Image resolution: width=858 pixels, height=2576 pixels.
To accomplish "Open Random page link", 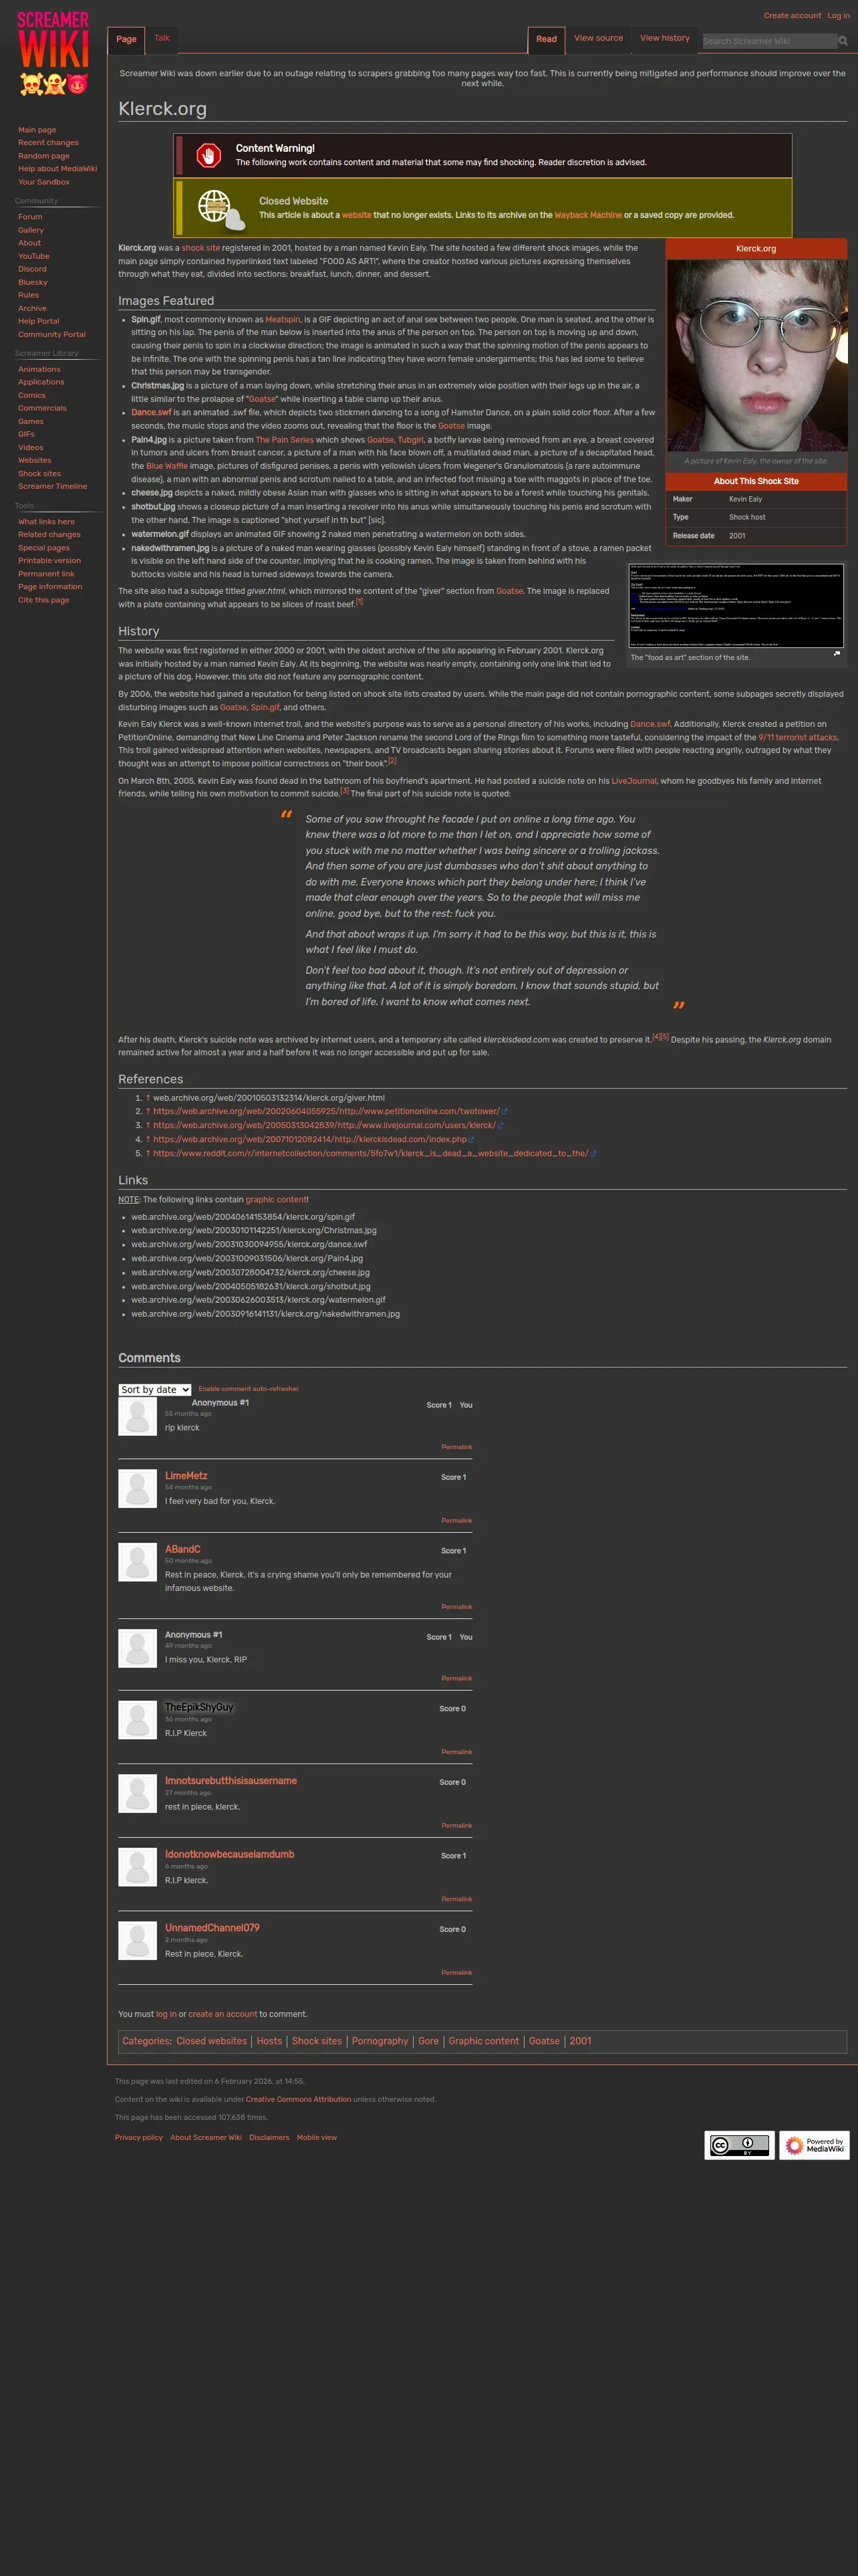I will (44, 156).
